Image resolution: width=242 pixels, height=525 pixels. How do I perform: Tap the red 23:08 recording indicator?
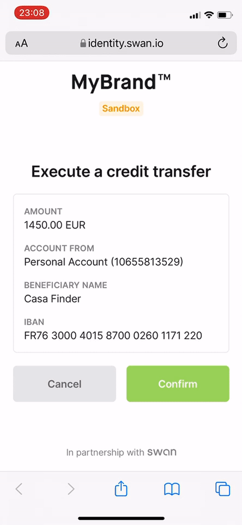[32, 13]
